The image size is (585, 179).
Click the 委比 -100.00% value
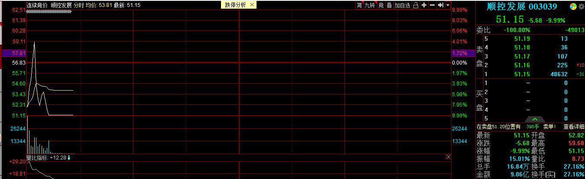[x=517, y=30]
